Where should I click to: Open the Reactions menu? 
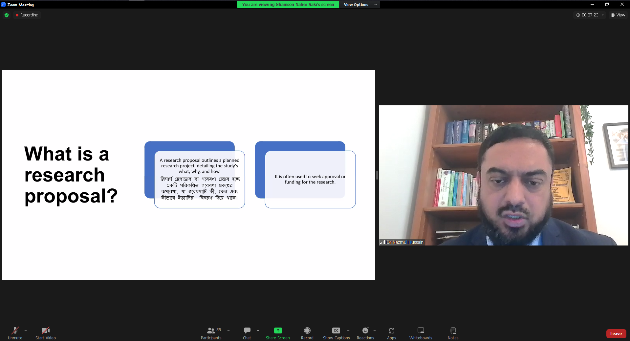[365, 333]
